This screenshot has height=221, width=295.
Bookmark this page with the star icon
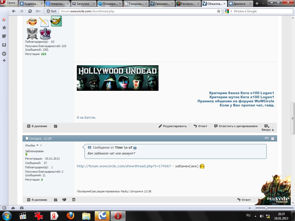pyautogui.click(x=219, y=11)
